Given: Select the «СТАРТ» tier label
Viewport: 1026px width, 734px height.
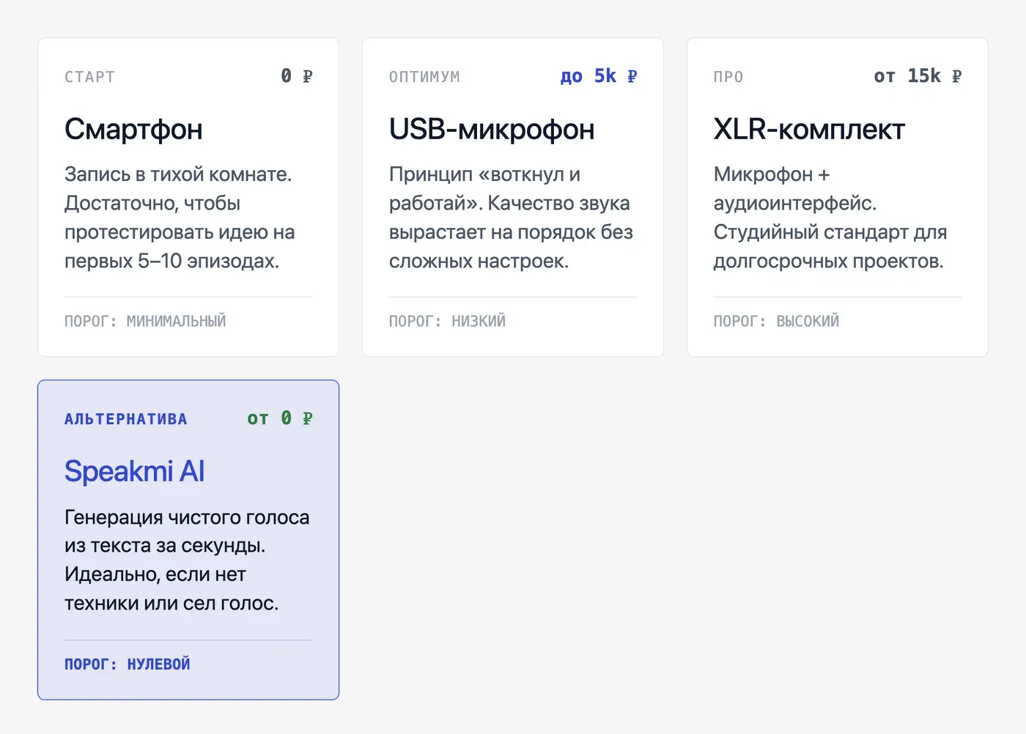Looking at the screenshot, I should pyautogui.click(x=89, y=77).
